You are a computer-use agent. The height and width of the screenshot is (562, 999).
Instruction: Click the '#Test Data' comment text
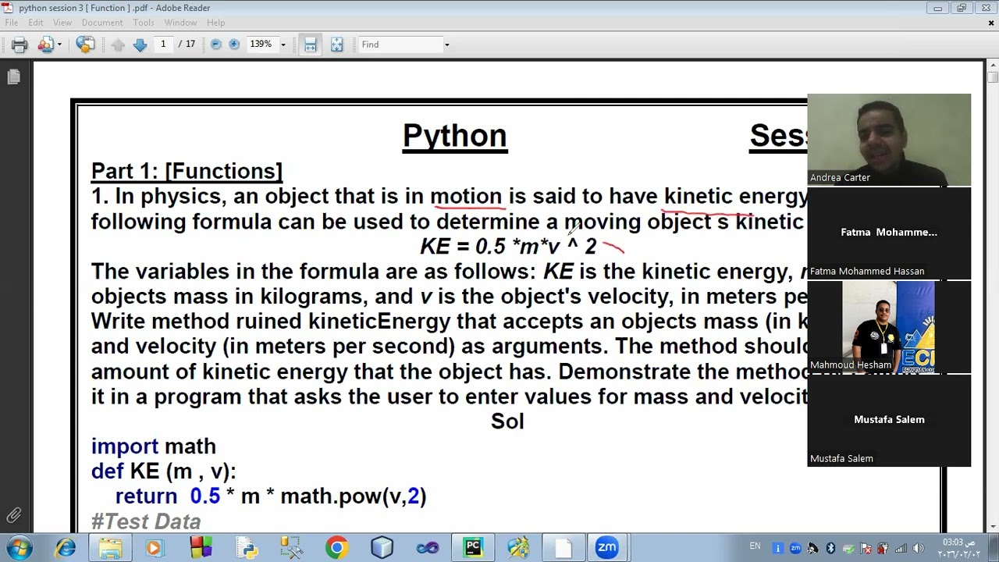(146, 521)
